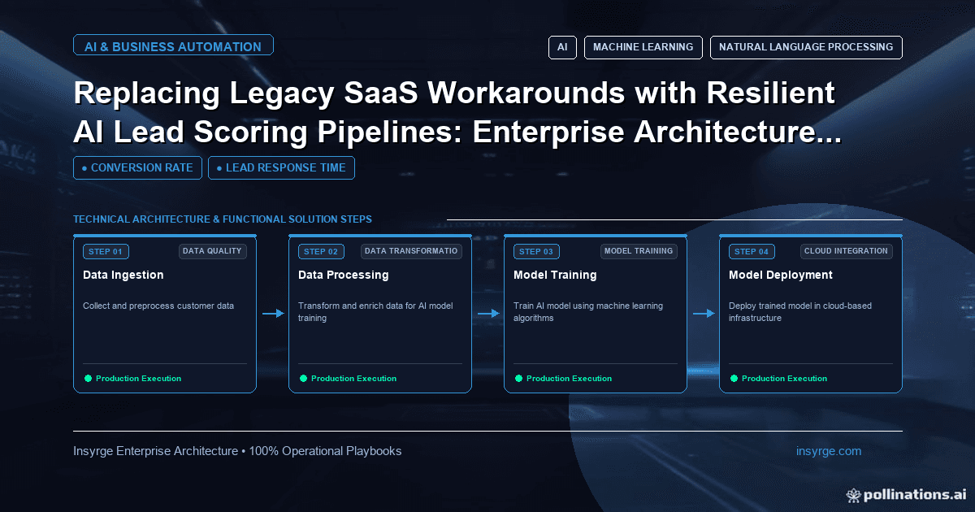Select the AI tag

point(562,47)
